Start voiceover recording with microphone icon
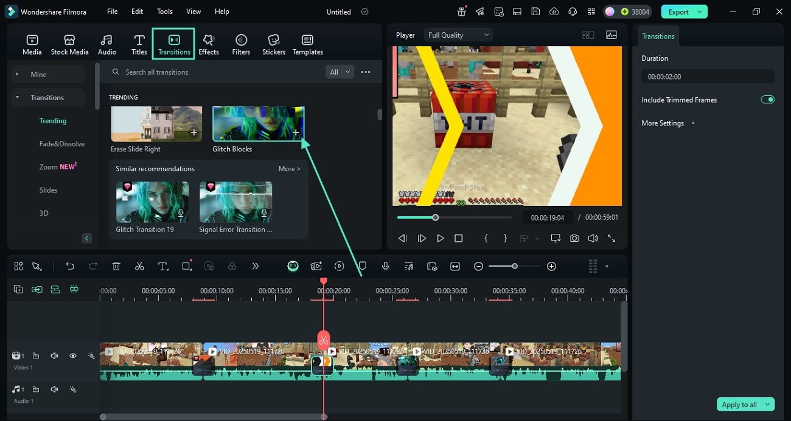791x421 pixels. 386,266
